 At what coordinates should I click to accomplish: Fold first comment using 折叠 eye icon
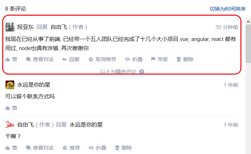[x=134, y=59]
